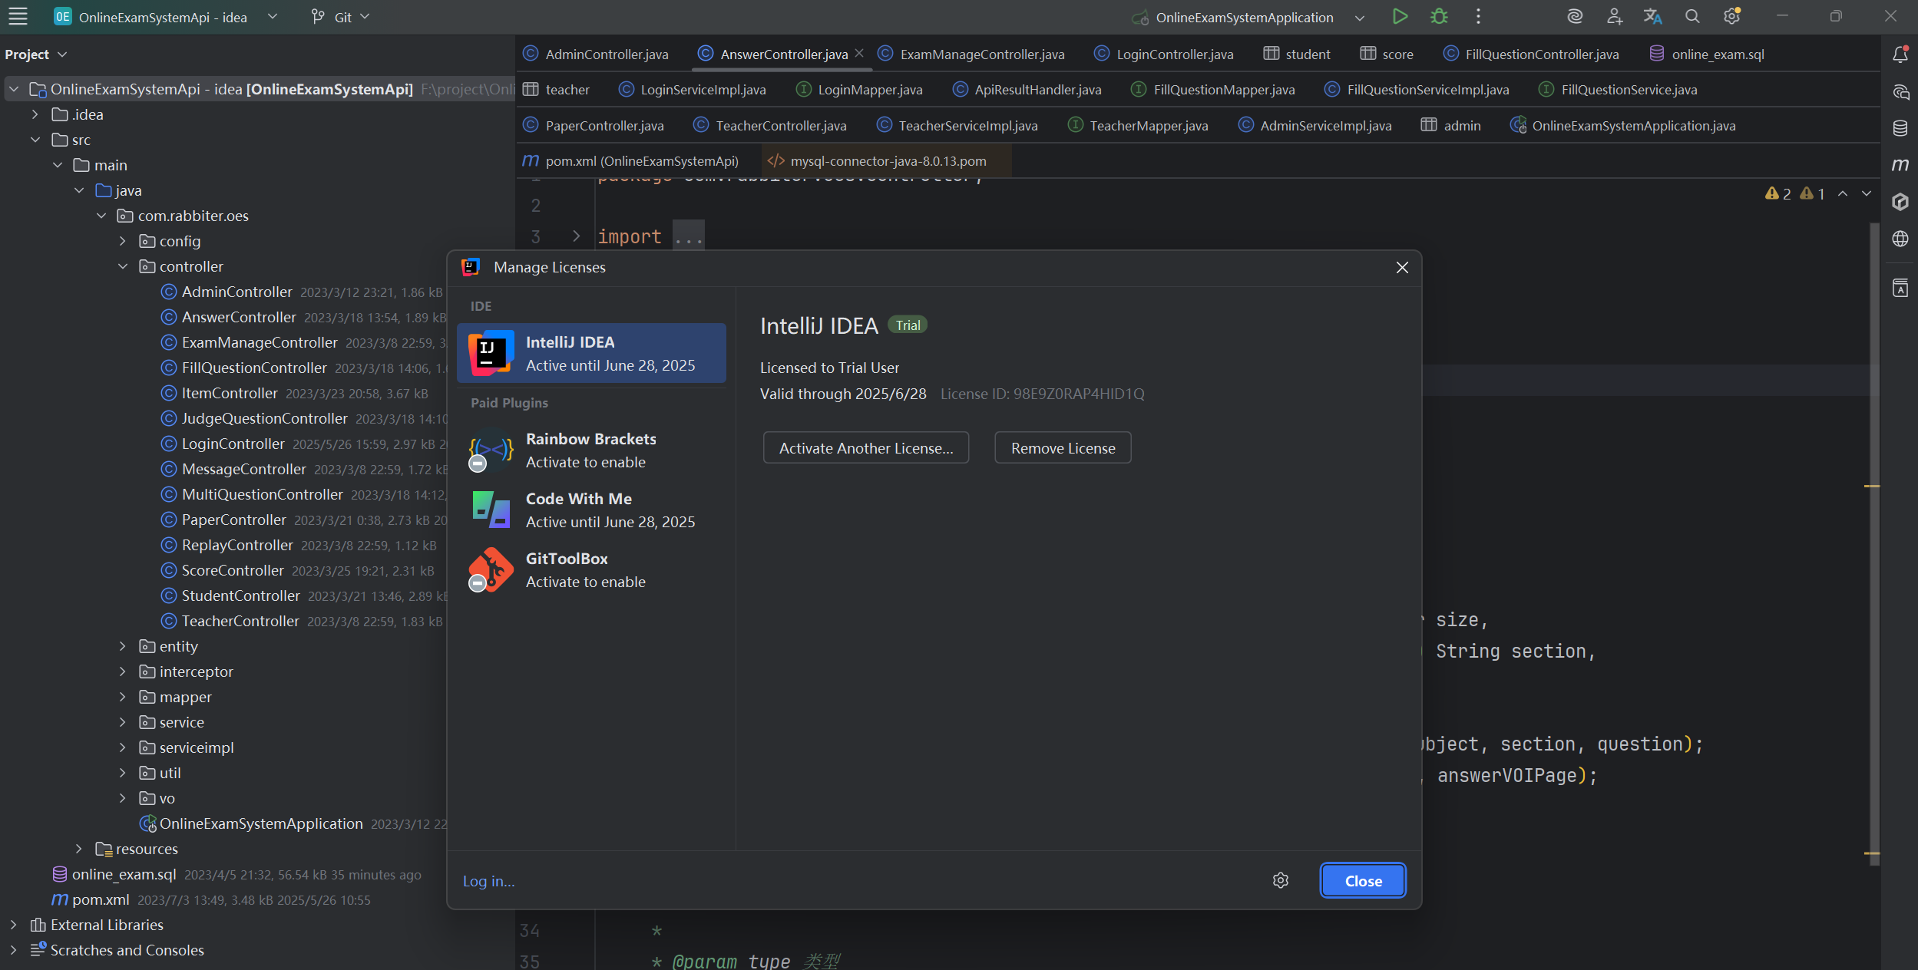The image size is (1918, 970).
Task: Select IntelliJ IDEA license entry
Action: click(x=591, y=353)
